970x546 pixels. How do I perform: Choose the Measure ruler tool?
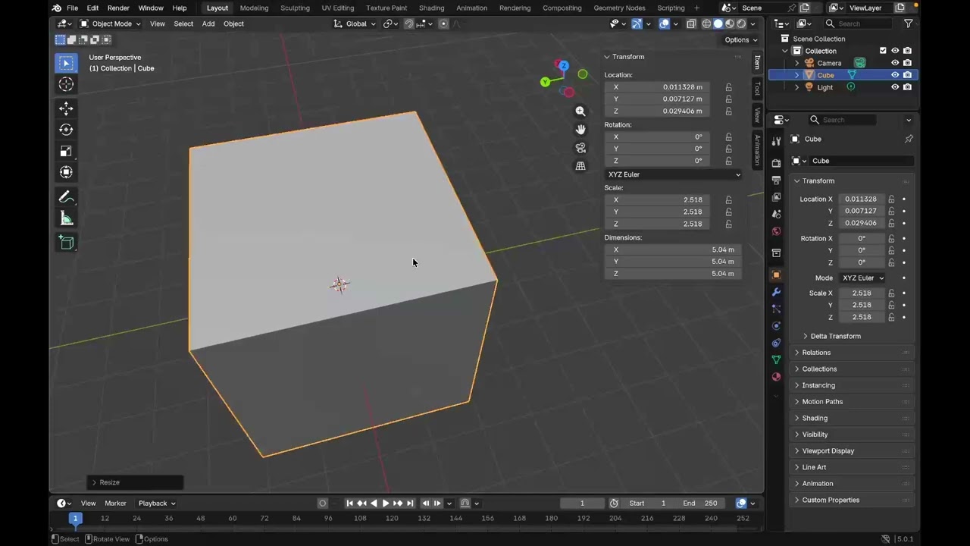tap(66, 219)
